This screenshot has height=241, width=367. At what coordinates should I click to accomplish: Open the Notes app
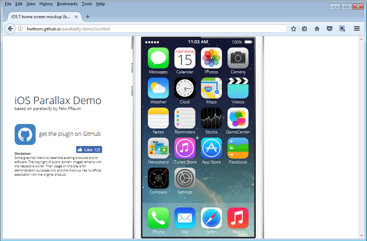click(x=158, y=118)
